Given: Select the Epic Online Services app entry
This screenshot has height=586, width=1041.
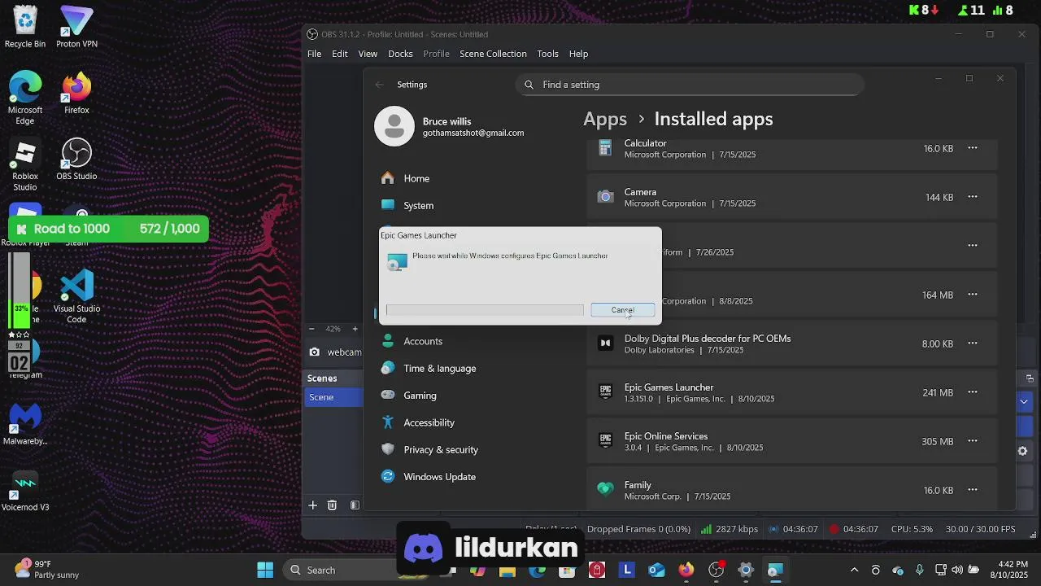Looking at the screenshot, I should [x=791, y=441].
